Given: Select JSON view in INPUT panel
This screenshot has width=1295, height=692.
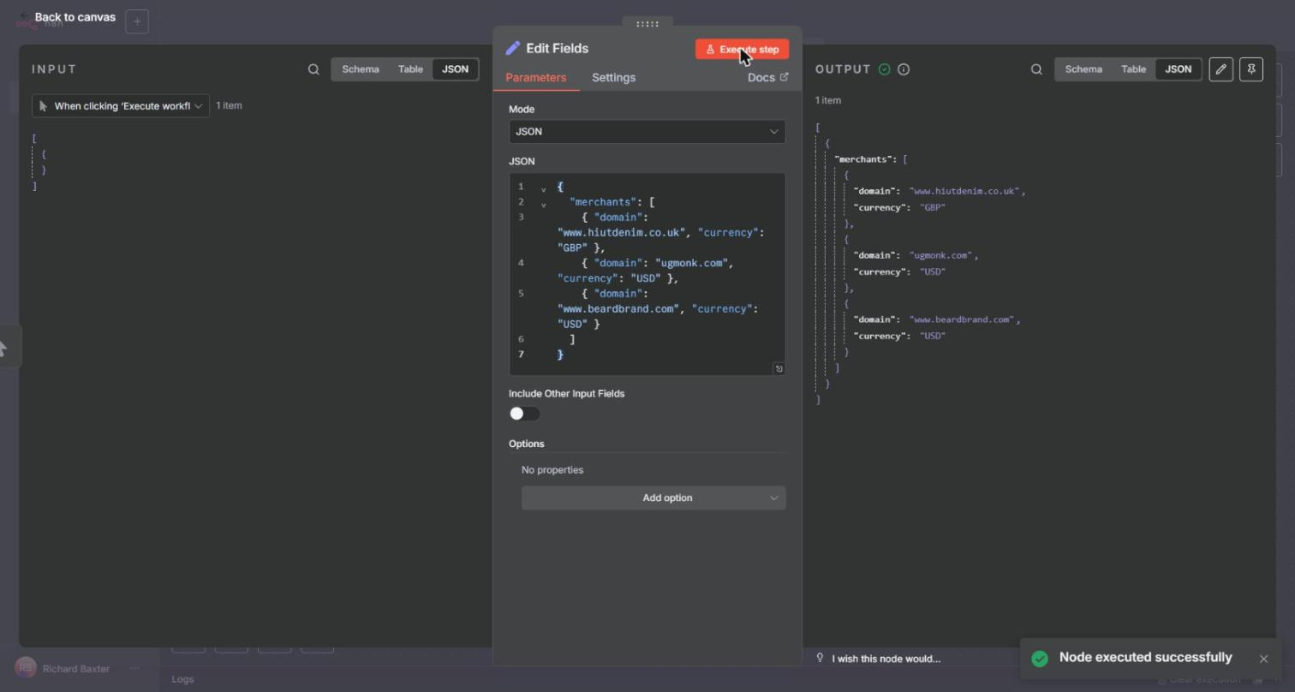Looking at the screenshot, I should tap(455, 69).
